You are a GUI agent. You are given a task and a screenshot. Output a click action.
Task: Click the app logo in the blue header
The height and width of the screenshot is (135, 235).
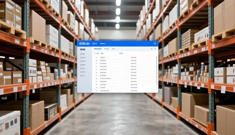point(84,44)
